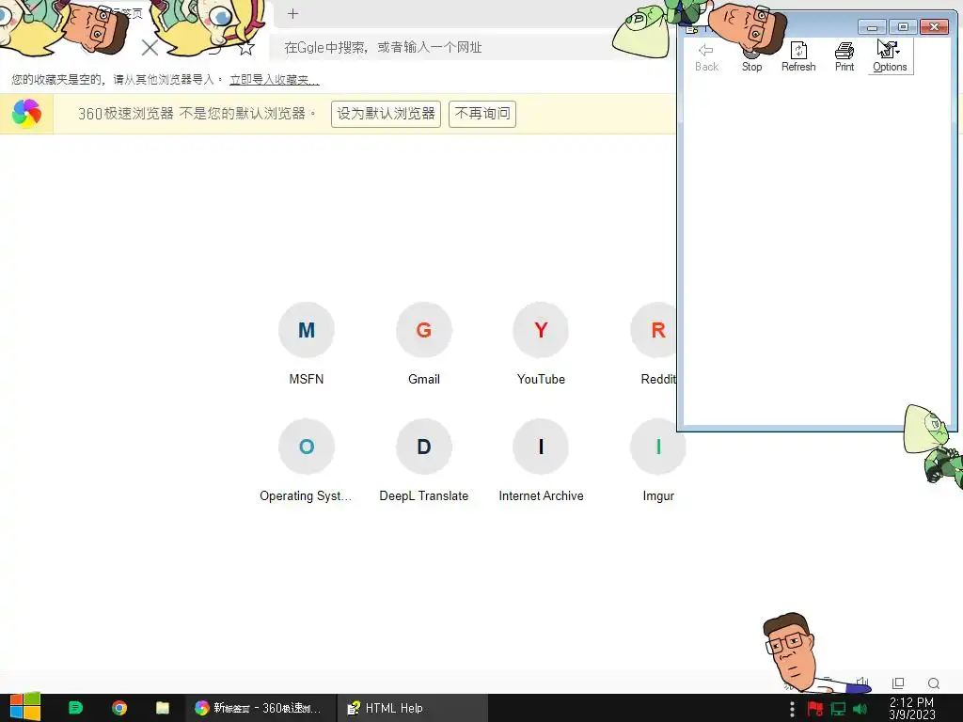
Task: Bookmark this page with the star icon
Action: click(x=246, y=47)
